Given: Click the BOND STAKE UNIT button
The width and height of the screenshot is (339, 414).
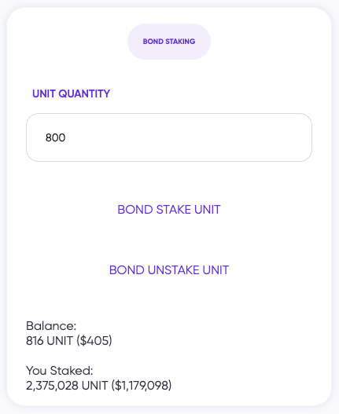Looking at the screenshot, I should pyautogui.click(x=169, y=210).
